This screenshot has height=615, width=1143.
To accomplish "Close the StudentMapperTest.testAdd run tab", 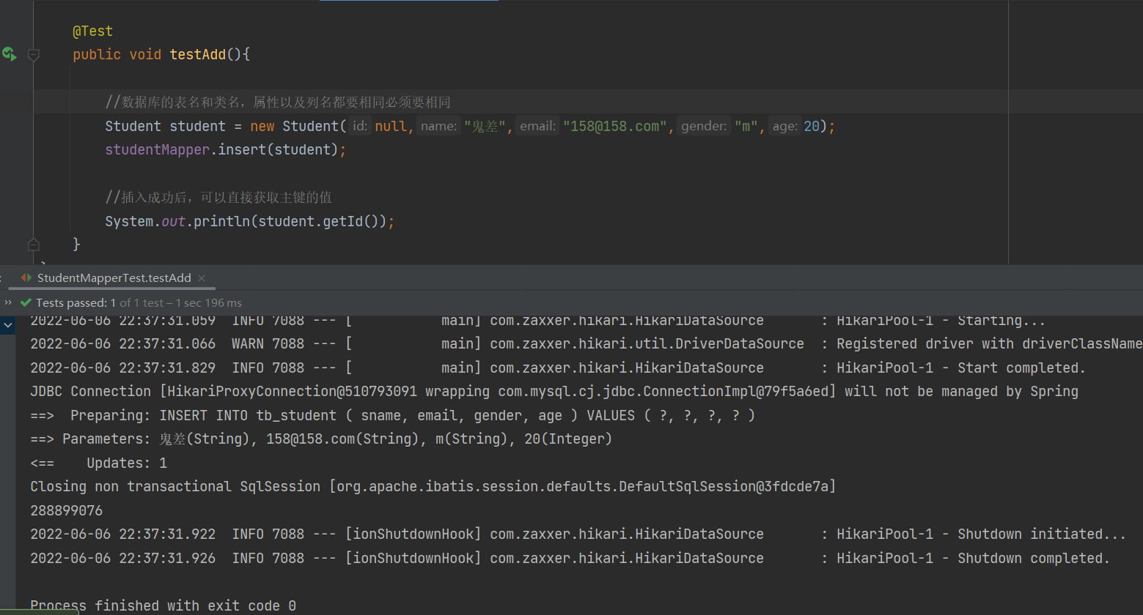I will [x=202, y=278].
